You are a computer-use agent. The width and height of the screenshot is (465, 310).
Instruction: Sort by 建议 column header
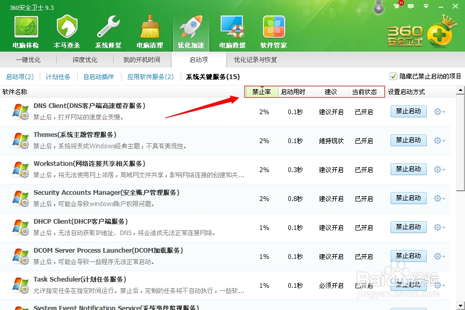tap(331, 92)
